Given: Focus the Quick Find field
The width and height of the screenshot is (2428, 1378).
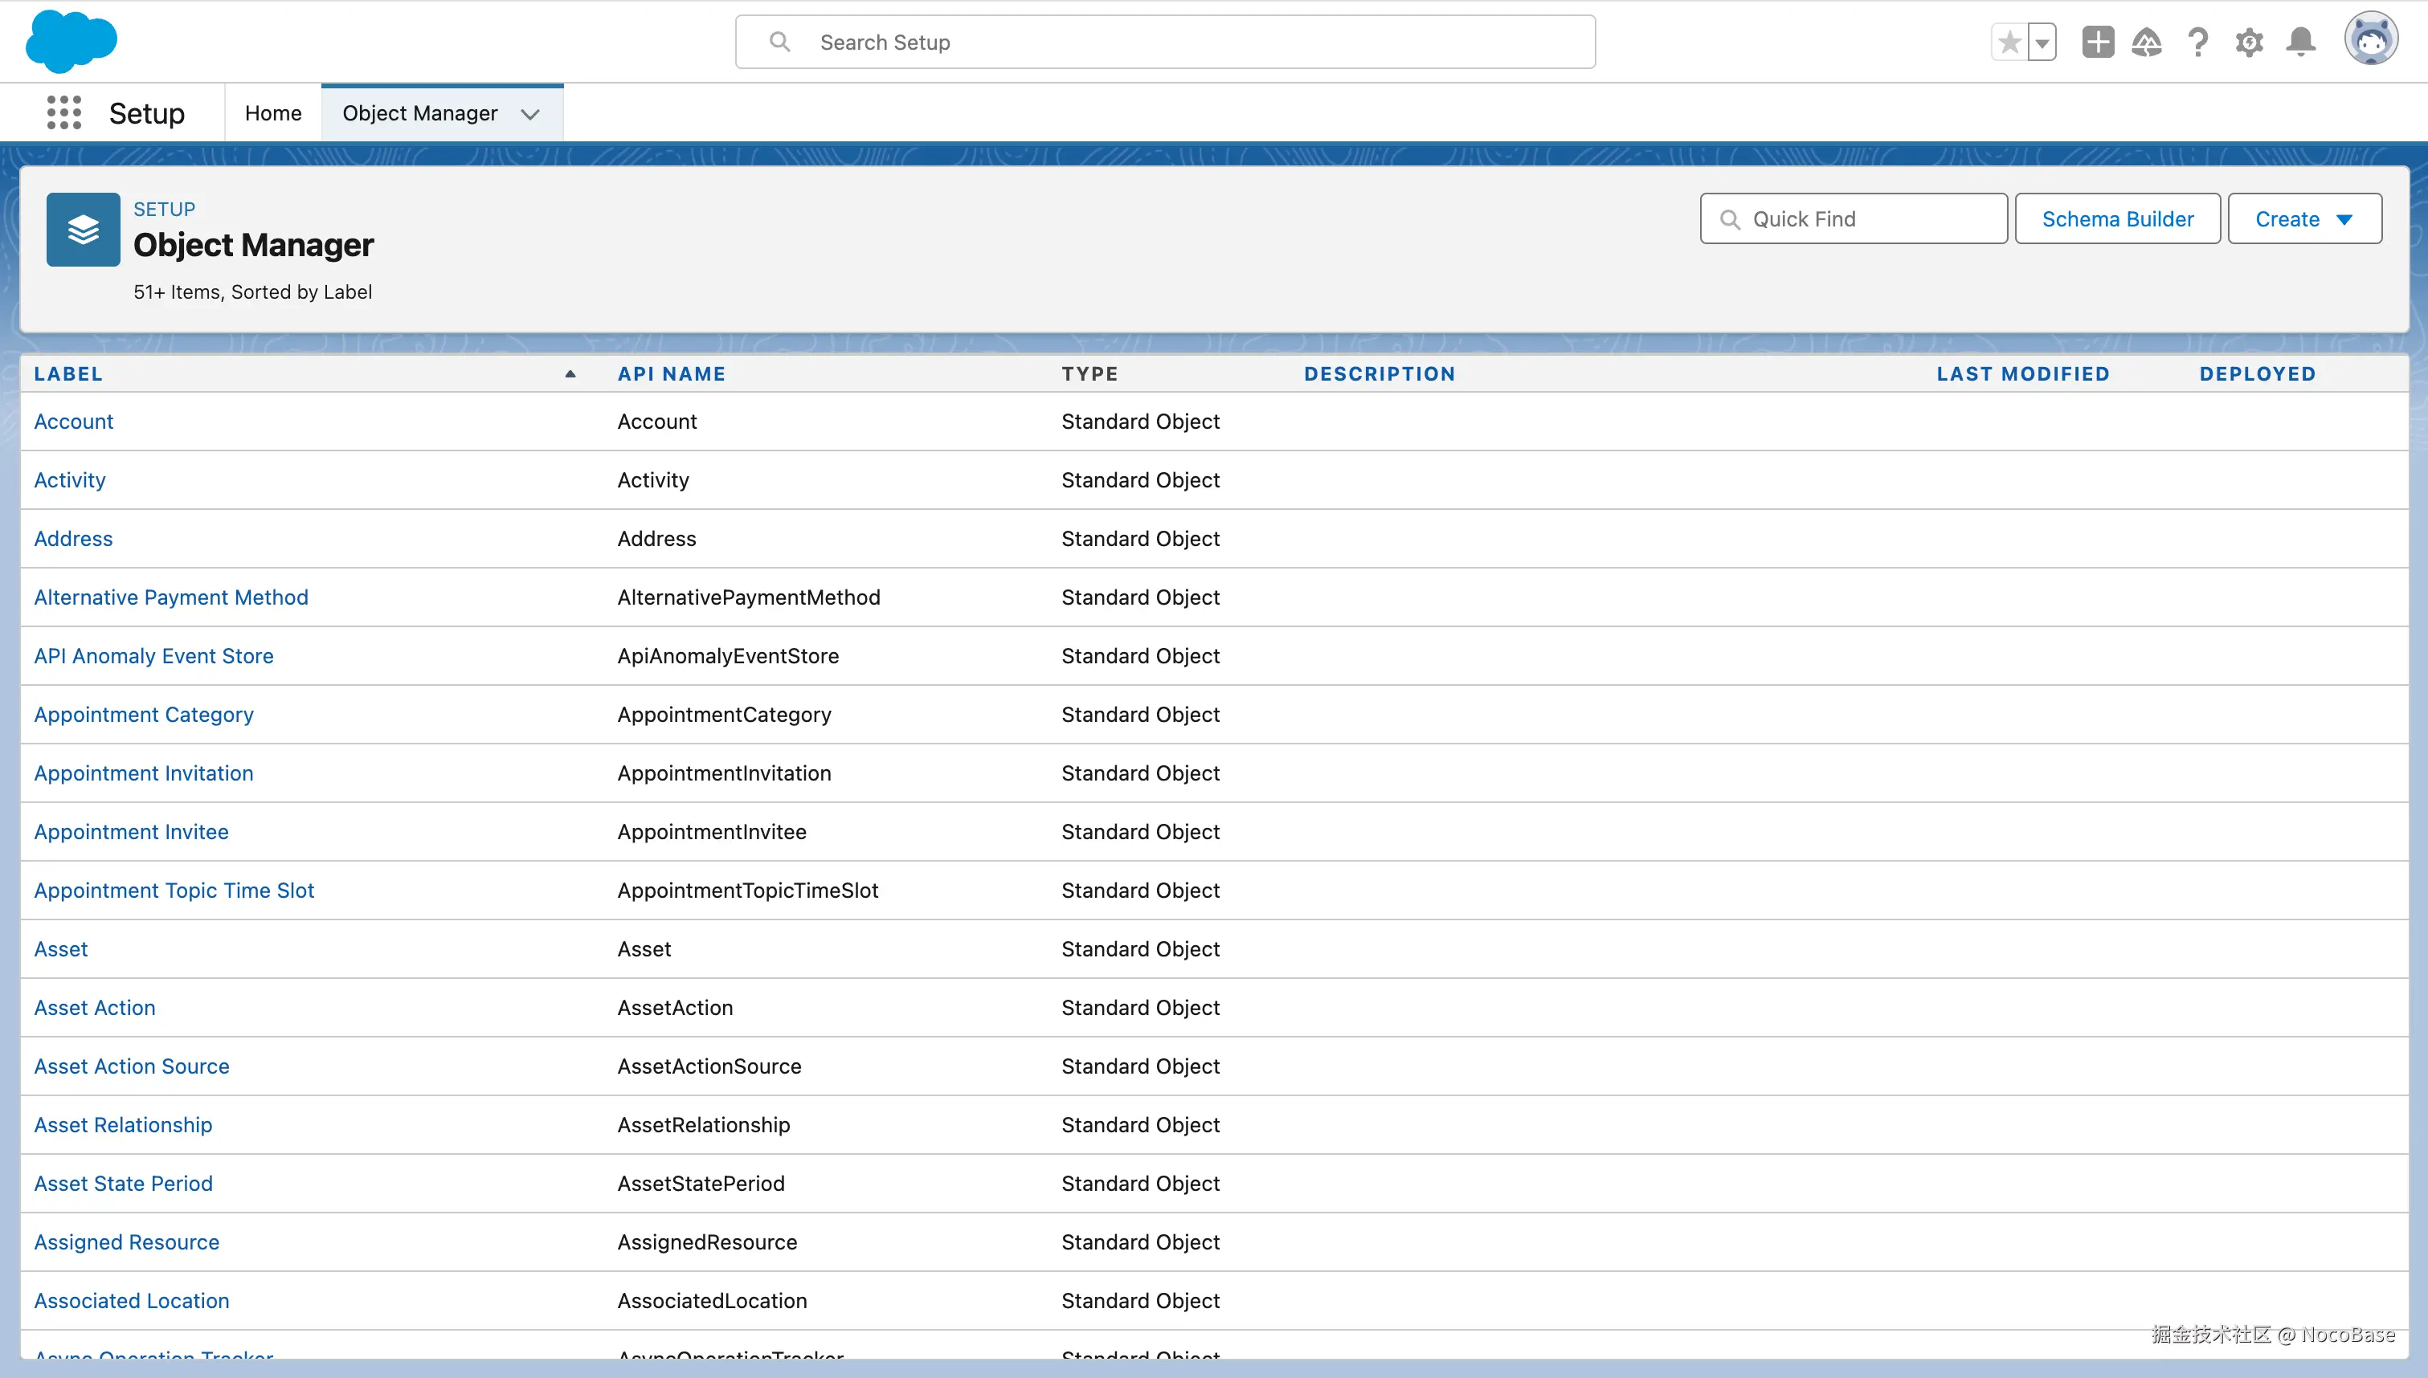Looking at the screenshot, I should pyautogui.click(x=1854, y=218).
